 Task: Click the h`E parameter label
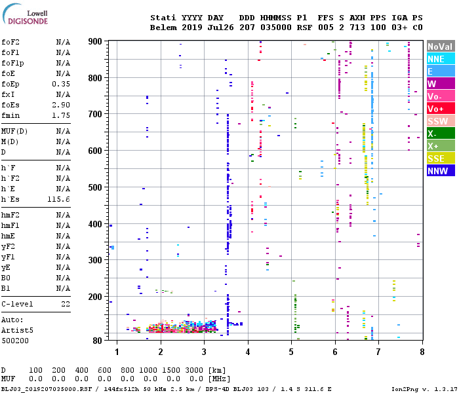[x=8, y=189]
